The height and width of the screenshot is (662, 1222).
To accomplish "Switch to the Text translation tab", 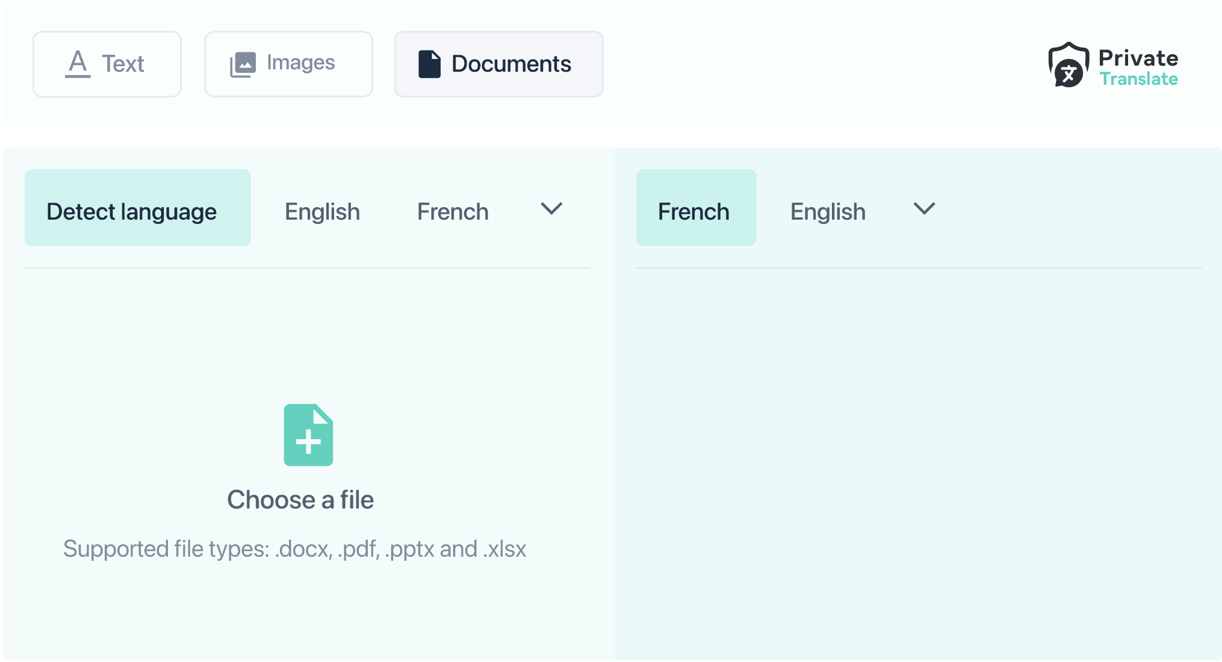I will click(x=123, y=64).
